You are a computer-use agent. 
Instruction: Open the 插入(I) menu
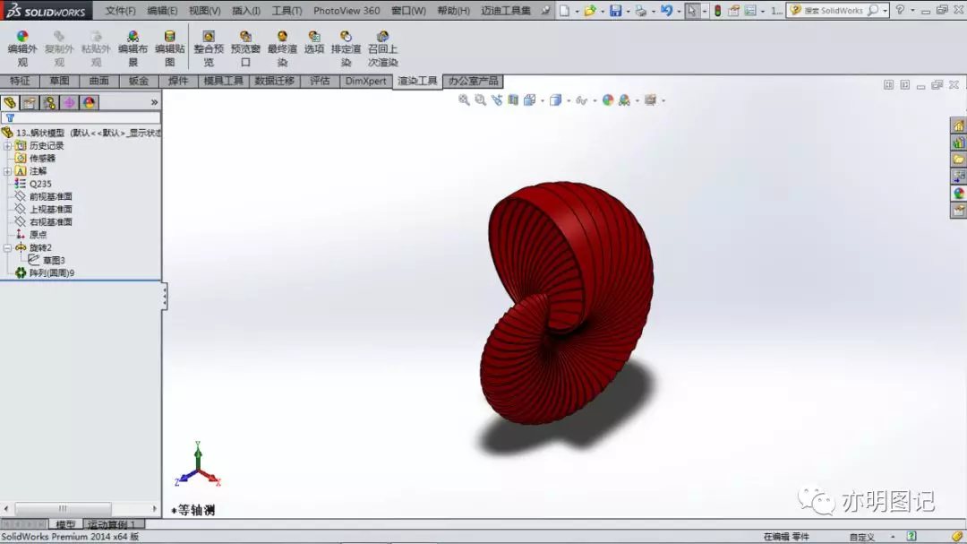(x=246, y=11)
